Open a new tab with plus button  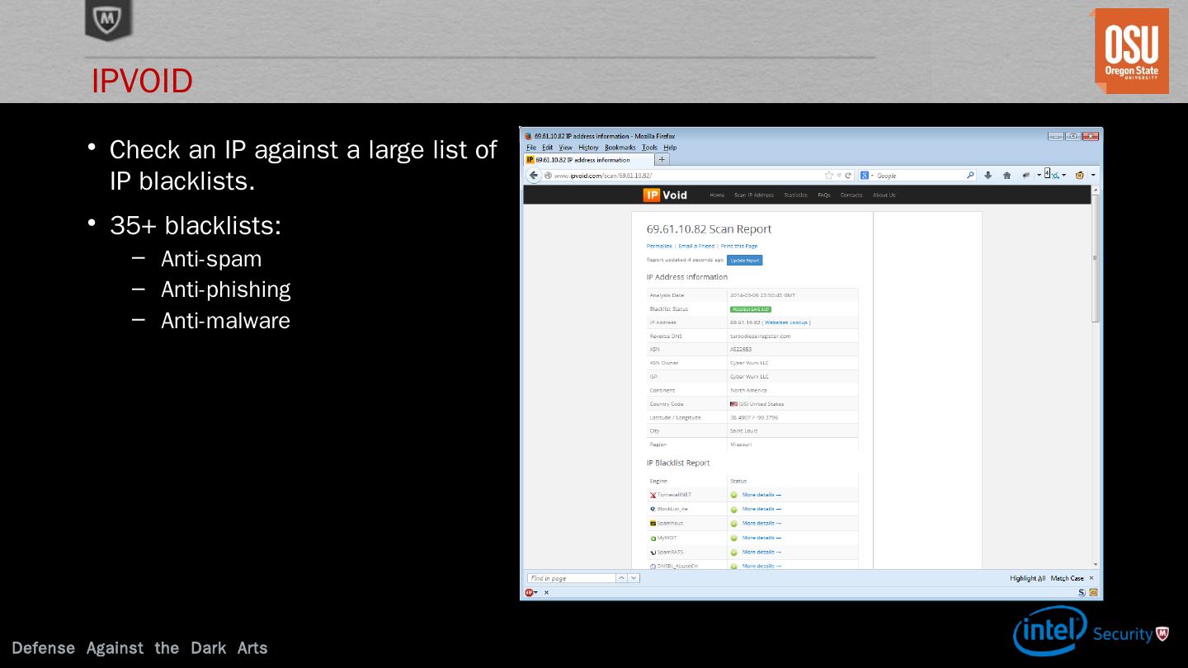click(x=662, y=159)
